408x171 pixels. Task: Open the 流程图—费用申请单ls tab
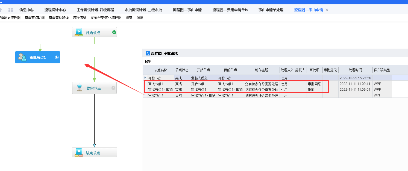pos(230,9)
